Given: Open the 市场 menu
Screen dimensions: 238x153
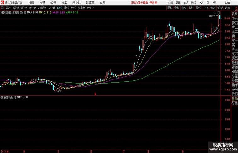Looking at the screenshot, I should click(42, 3).
